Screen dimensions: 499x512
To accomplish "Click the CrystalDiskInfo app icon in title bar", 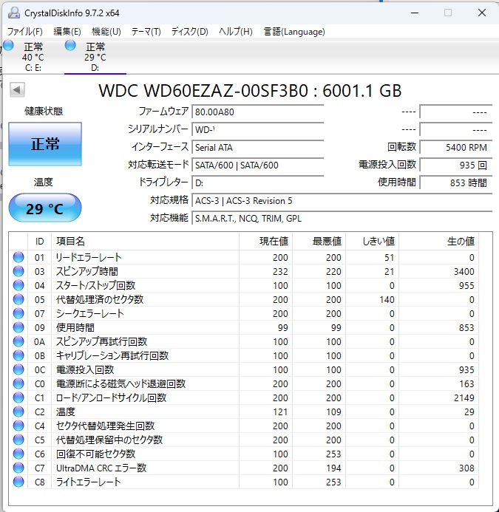I will click(14, 13).
